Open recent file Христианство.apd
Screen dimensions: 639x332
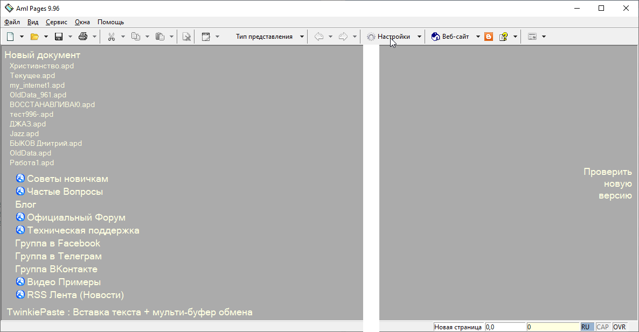tap(41, 66)
